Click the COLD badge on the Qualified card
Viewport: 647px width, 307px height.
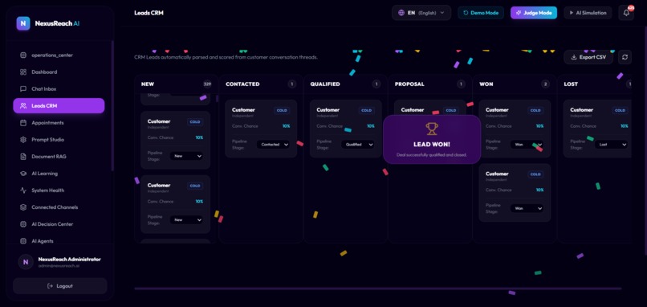coord(366,110)
